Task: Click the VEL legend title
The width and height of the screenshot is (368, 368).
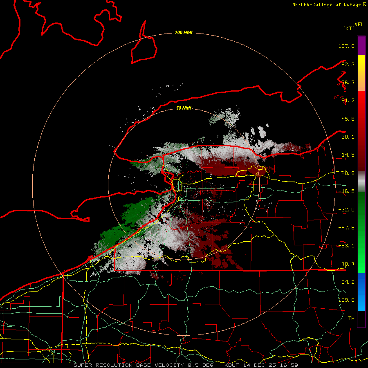Action: click(359, 25)
